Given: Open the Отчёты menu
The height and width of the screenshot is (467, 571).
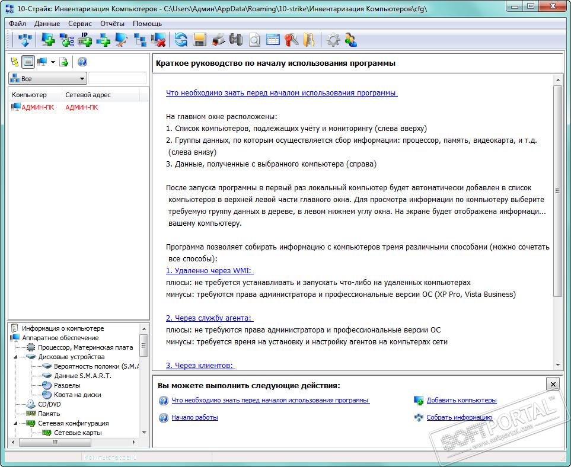Looking at the screenshot, I should pos(112,24).
